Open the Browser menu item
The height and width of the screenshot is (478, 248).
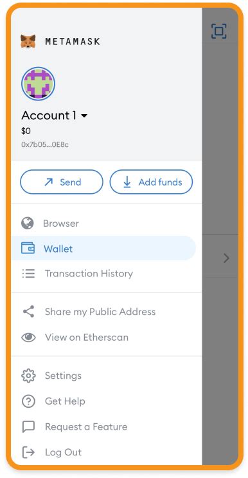click(107, 223)
